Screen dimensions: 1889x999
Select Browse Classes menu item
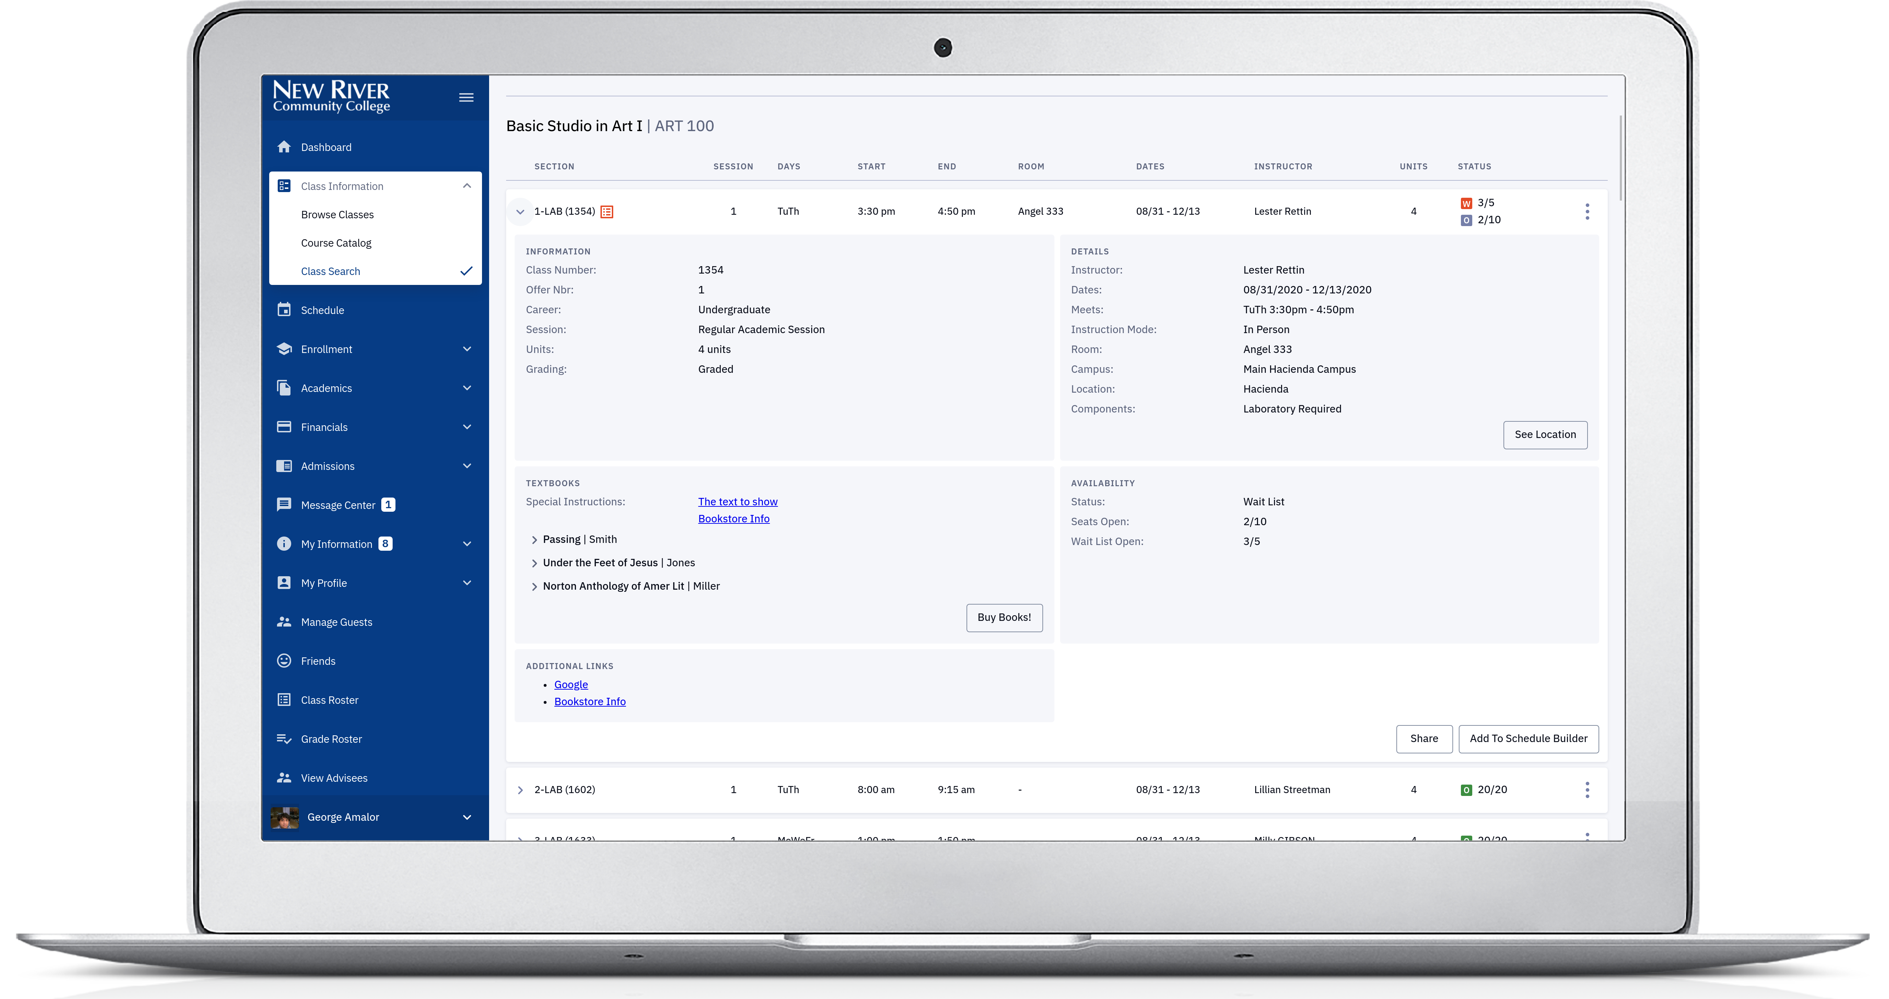pyautogui.click(x=337, y=215)
